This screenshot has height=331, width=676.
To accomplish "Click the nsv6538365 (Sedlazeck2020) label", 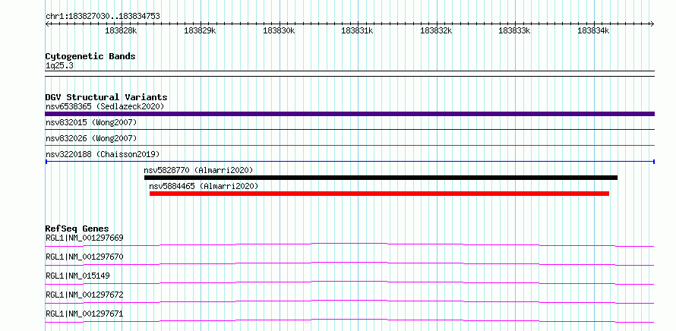I will coord(105,106).
